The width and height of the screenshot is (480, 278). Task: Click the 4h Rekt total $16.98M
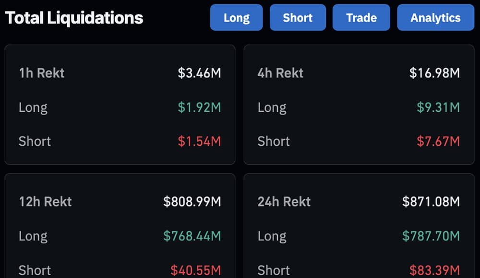click(434, 73)
